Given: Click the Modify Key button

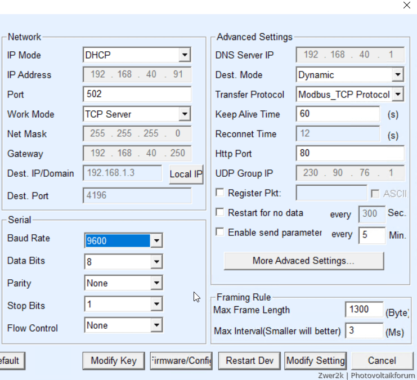Looking at the screenshot, I should [114, 361].
